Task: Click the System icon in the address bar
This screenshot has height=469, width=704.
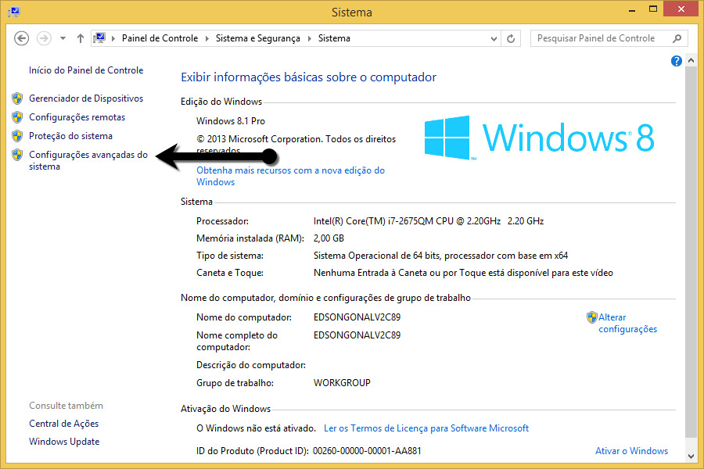Action: pyautogui.click(x=100, y=37)
